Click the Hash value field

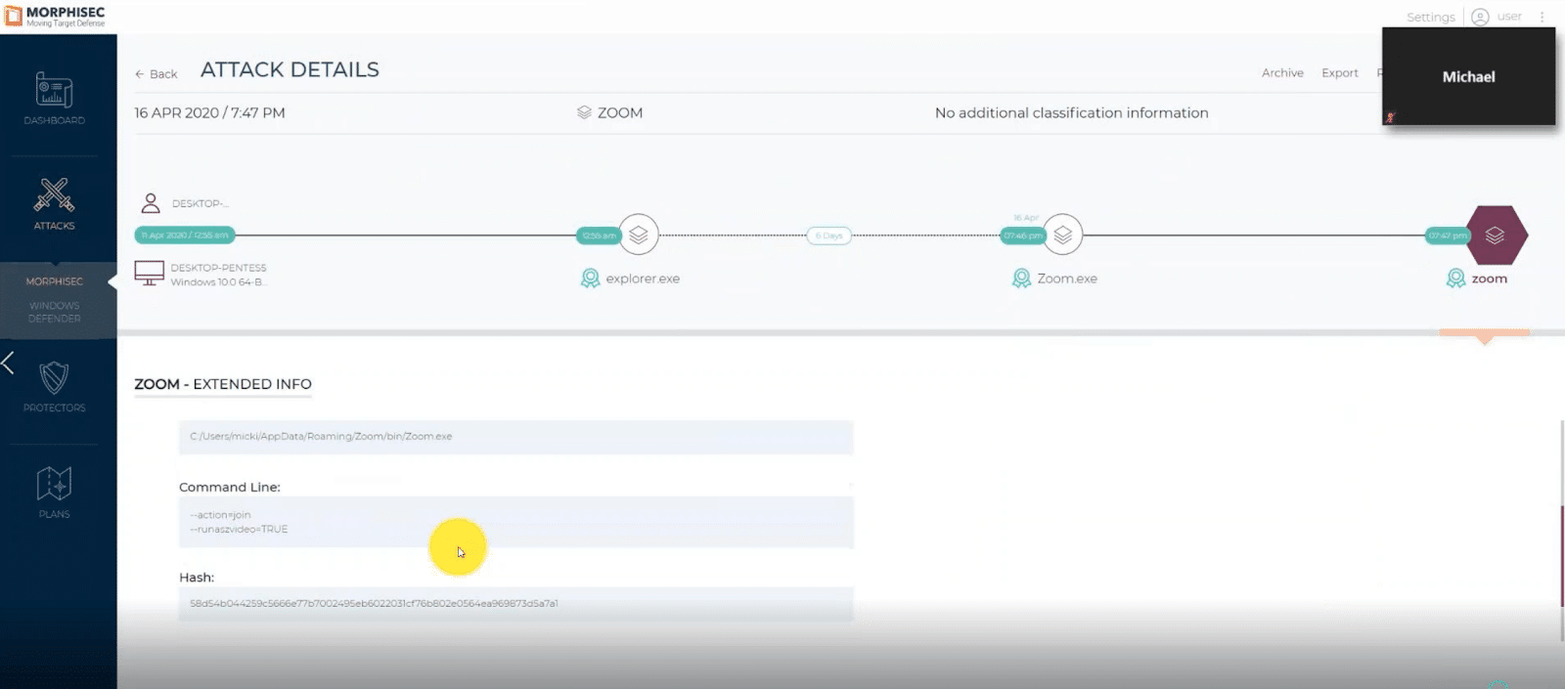(x=515, y=604)
